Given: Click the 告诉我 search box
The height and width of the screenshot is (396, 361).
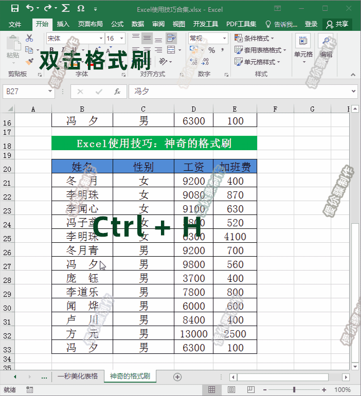Looking at the screenshot, I should click(x=281, y=24).
